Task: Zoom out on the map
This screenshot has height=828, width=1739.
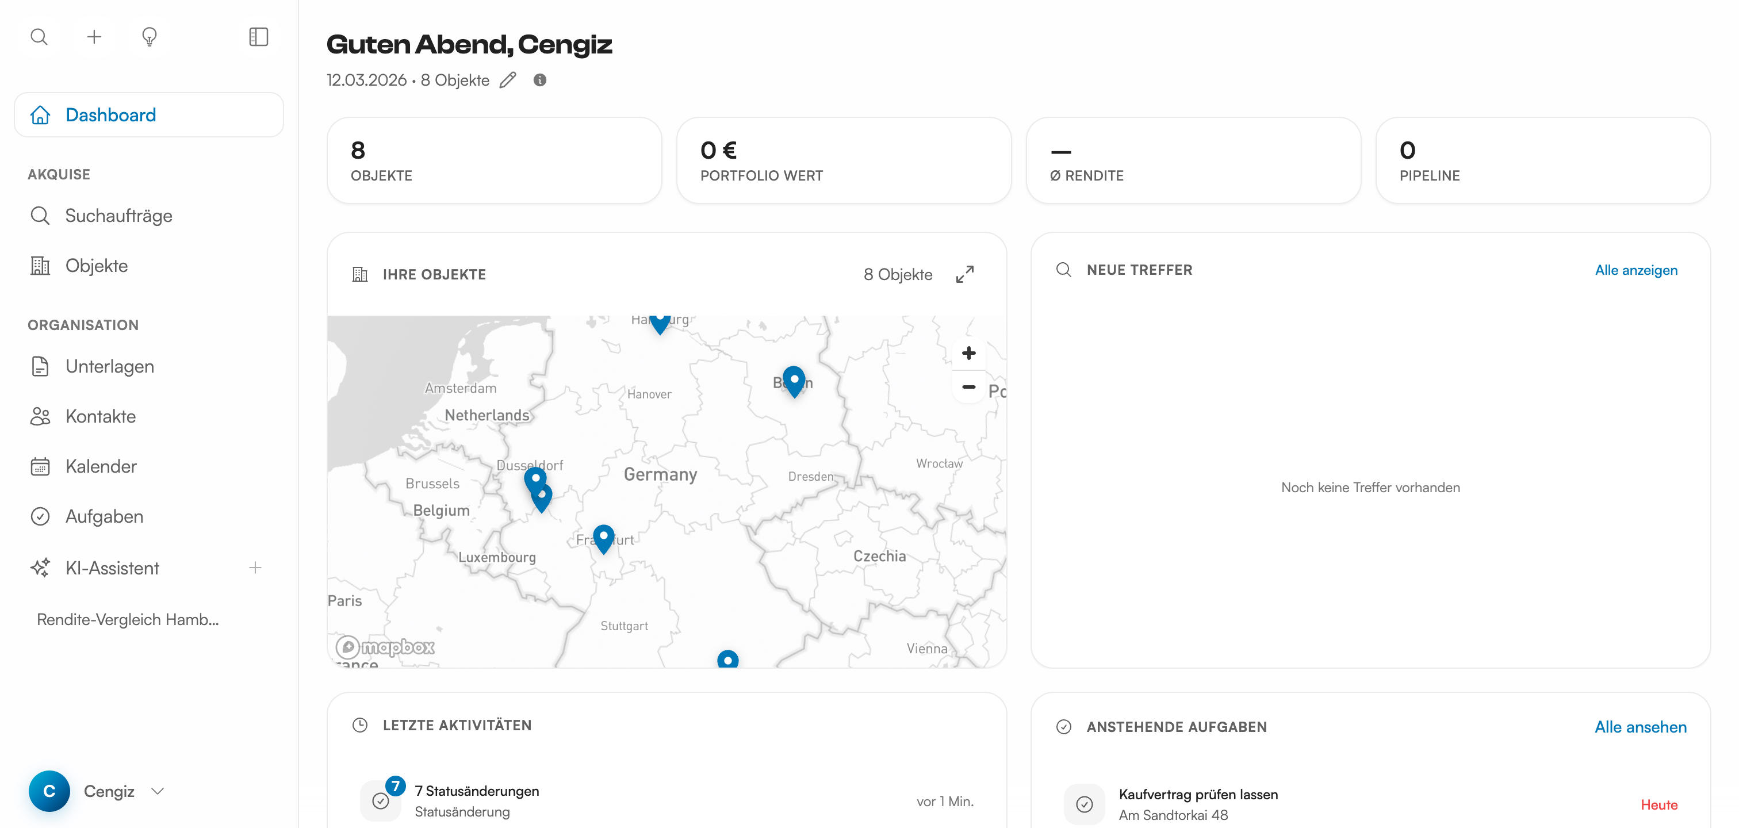Action: pos(968,388)
